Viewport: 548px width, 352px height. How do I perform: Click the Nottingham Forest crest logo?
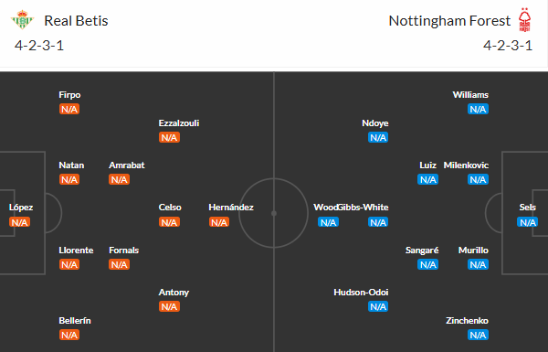click(524, 19)
